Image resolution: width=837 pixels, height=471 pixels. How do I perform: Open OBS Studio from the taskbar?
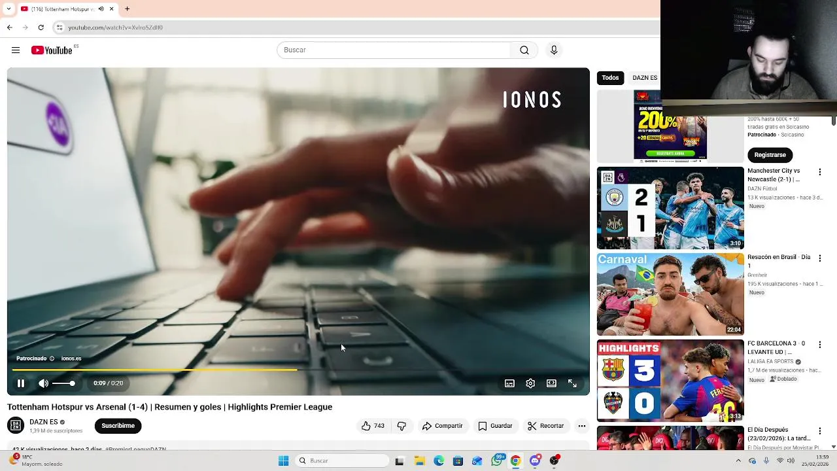[555, 461]
